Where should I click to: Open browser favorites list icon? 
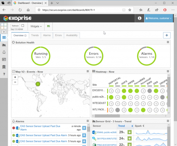[x=141, y=10]
